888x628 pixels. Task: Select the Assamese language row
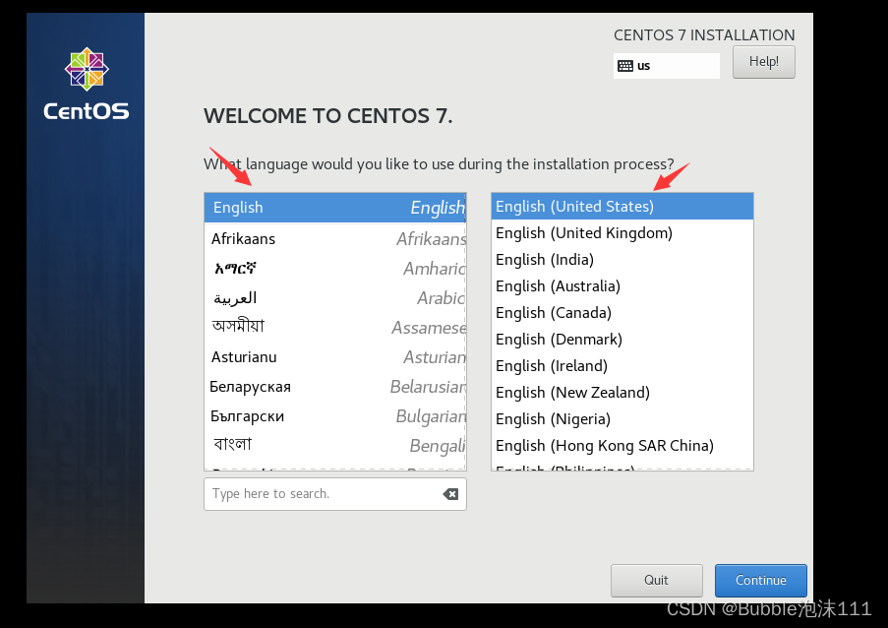click(x=335, y=327)
